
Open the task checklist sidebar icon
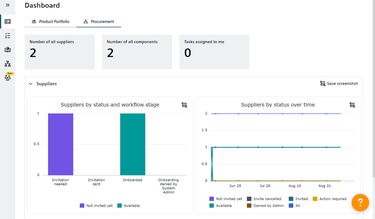[x=7, y=36]
